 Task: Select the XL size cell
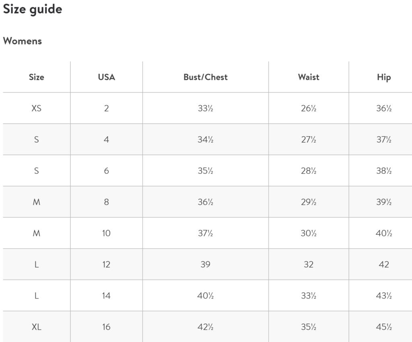click(x=37, y=327)
